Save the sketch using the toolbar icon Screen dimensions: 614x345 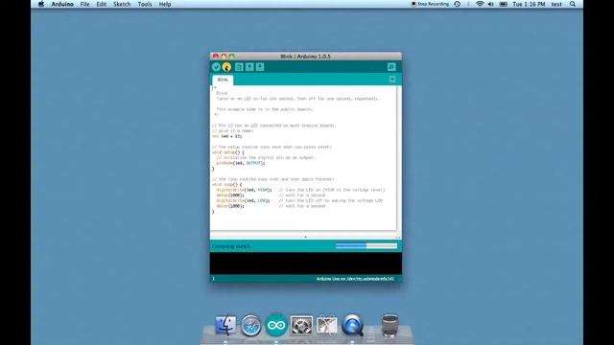click(260, 67)
